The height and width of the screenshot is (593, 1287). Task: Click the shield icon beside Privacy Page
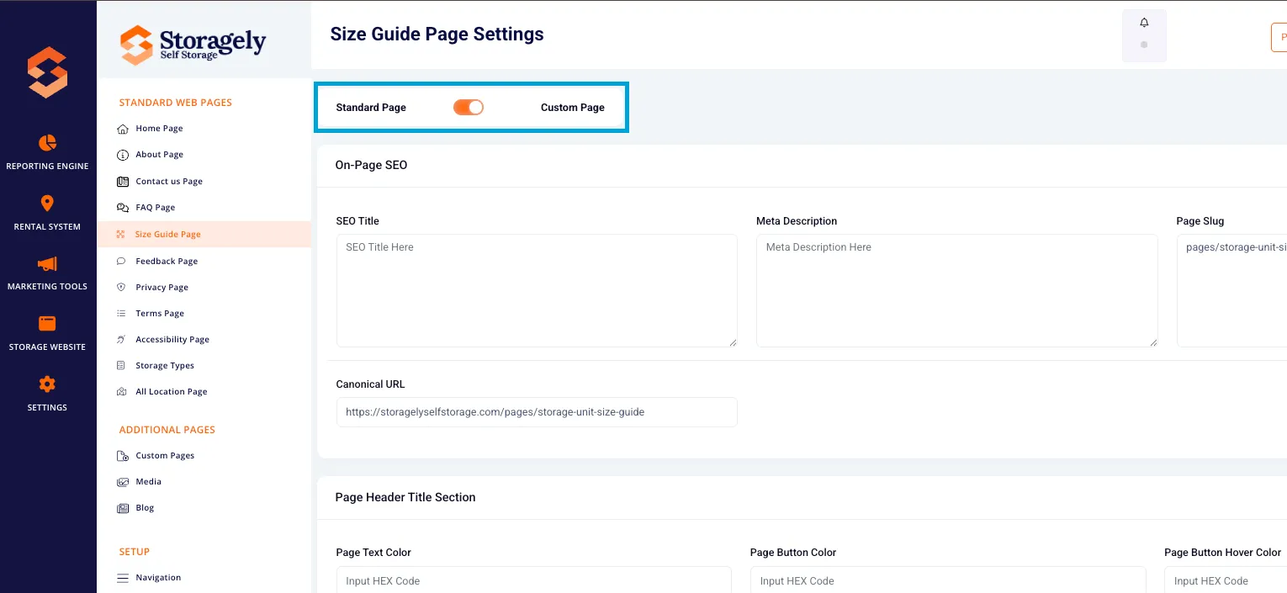click(x=122, y=288)
